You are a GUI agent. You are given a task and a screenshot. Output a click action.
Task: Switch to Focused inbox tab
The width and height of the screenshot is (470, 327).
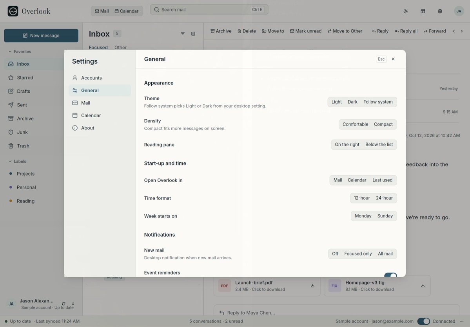pos(98,48)
